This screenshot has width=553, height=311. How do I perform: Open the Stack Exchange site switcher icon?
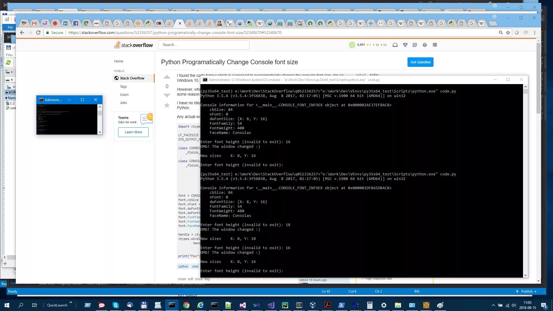pyautogui.click(x=435, y=45)
